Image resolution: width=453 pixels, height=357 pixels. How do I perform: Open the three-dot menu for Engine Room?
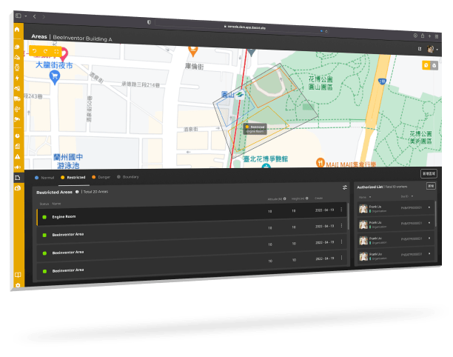pos(341,210)
